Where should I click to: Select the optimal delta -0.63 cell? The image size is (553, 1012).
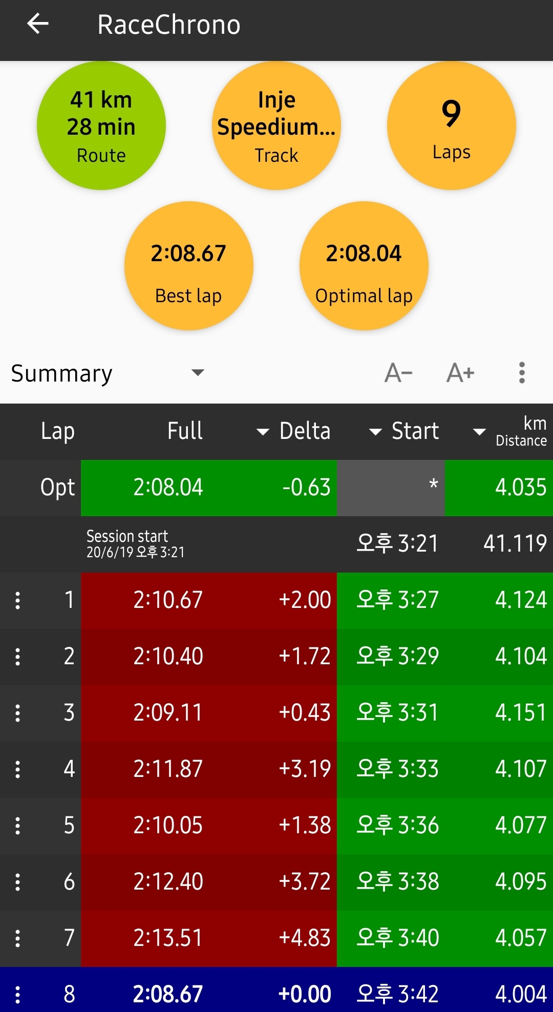[x=306, y=488]
